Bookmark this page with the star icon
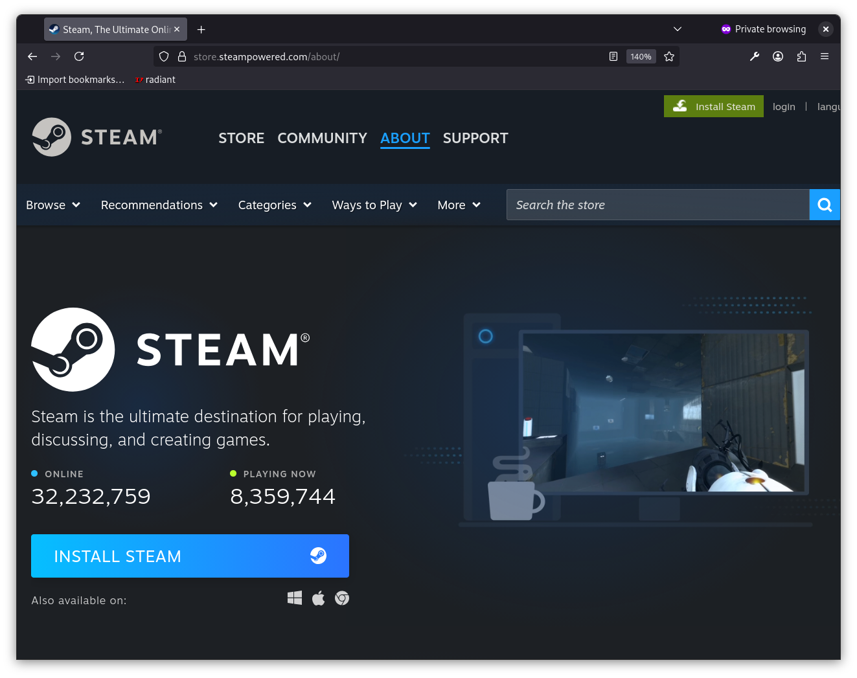The width and height of the screenshot is (857, 678). (x=669, y=56)
